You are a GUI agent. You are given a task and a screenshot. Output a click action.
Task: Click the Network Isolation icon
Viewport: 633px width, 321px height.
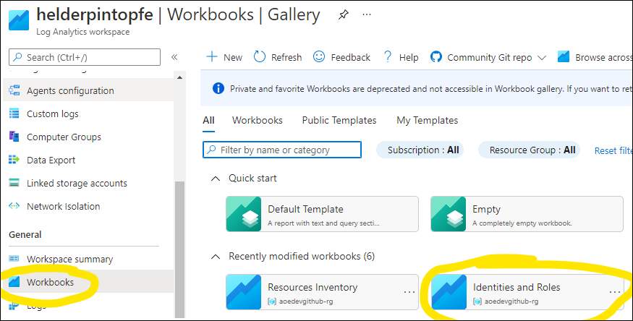[x=14, y=206]
